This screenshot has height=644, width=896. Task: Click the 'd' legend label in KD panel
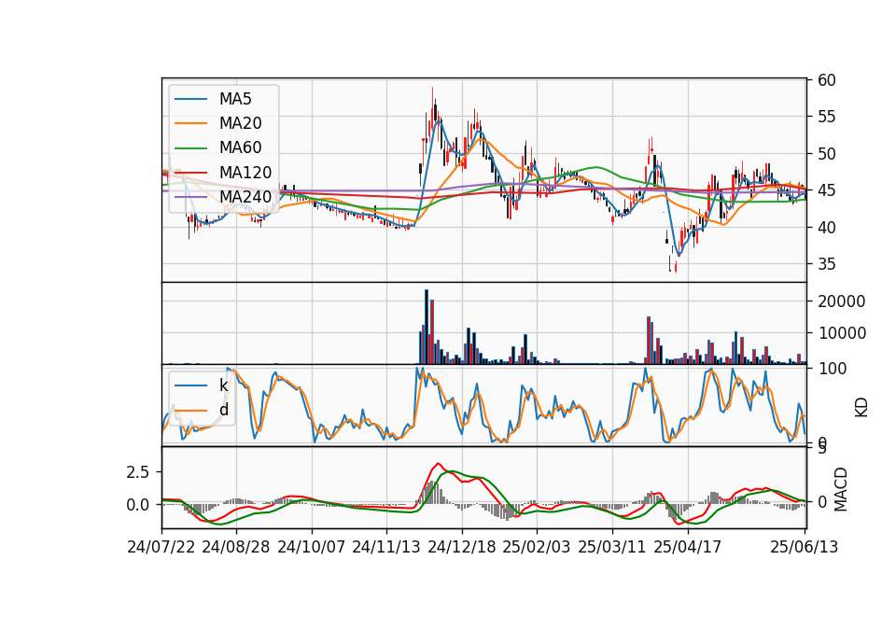[x=223, y=410]
